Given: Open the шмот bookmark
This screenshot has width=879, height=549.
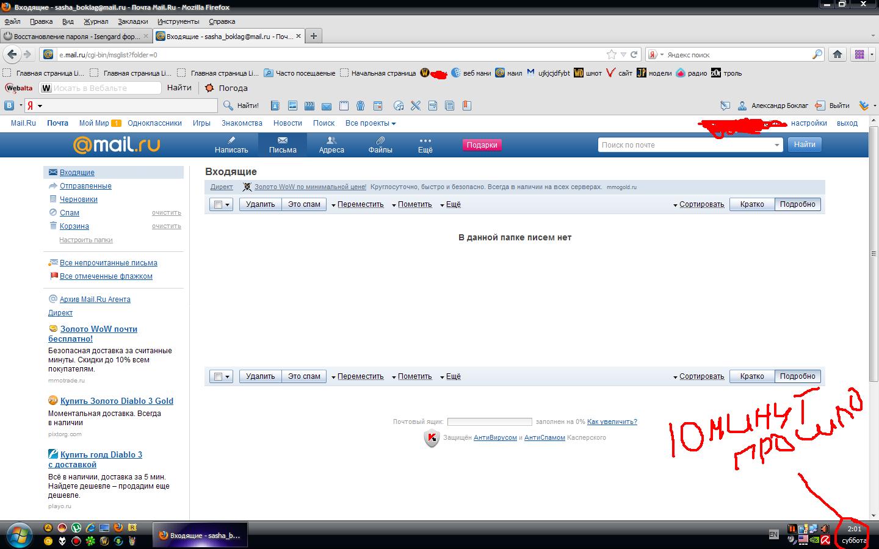Looking at the screenshot, I should pos(587,73).
